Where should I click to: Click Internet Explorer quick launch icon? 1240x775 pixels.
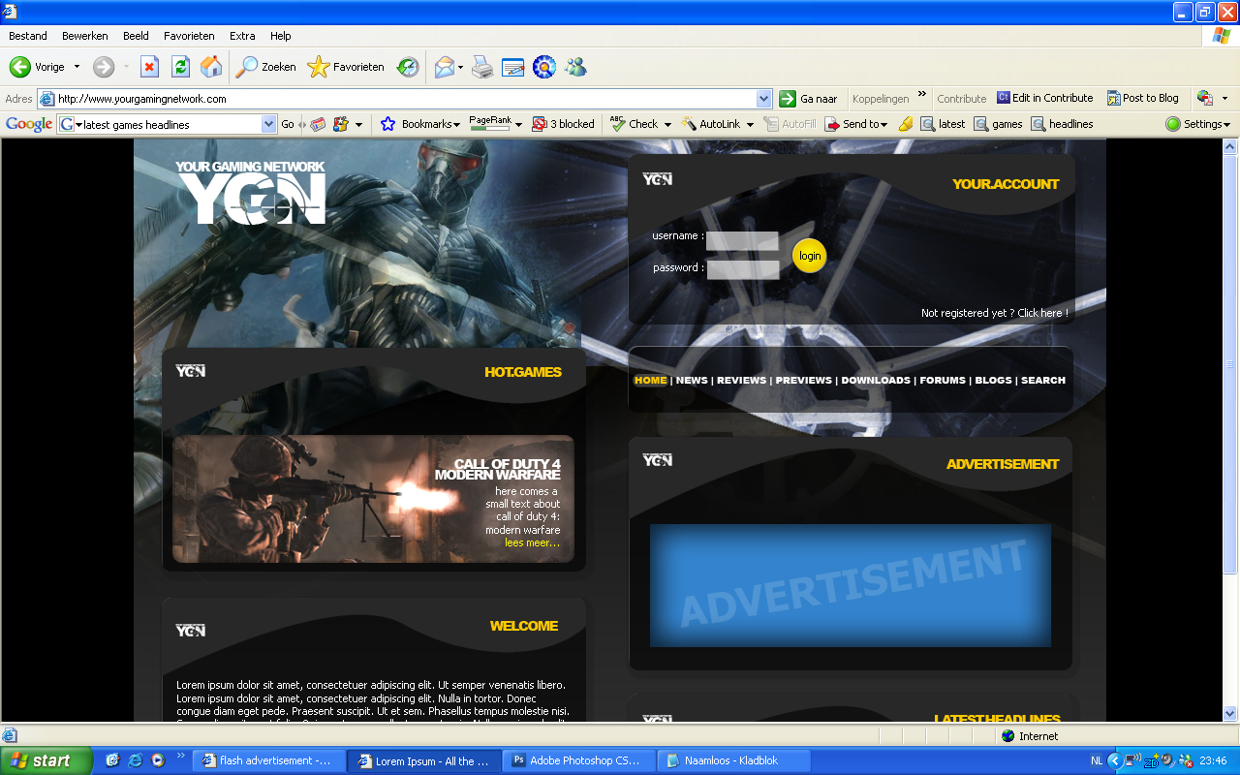(135, 760)
